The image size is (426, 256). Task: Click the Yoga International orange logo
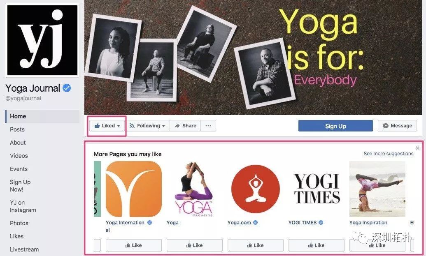(x=133, y=189)
